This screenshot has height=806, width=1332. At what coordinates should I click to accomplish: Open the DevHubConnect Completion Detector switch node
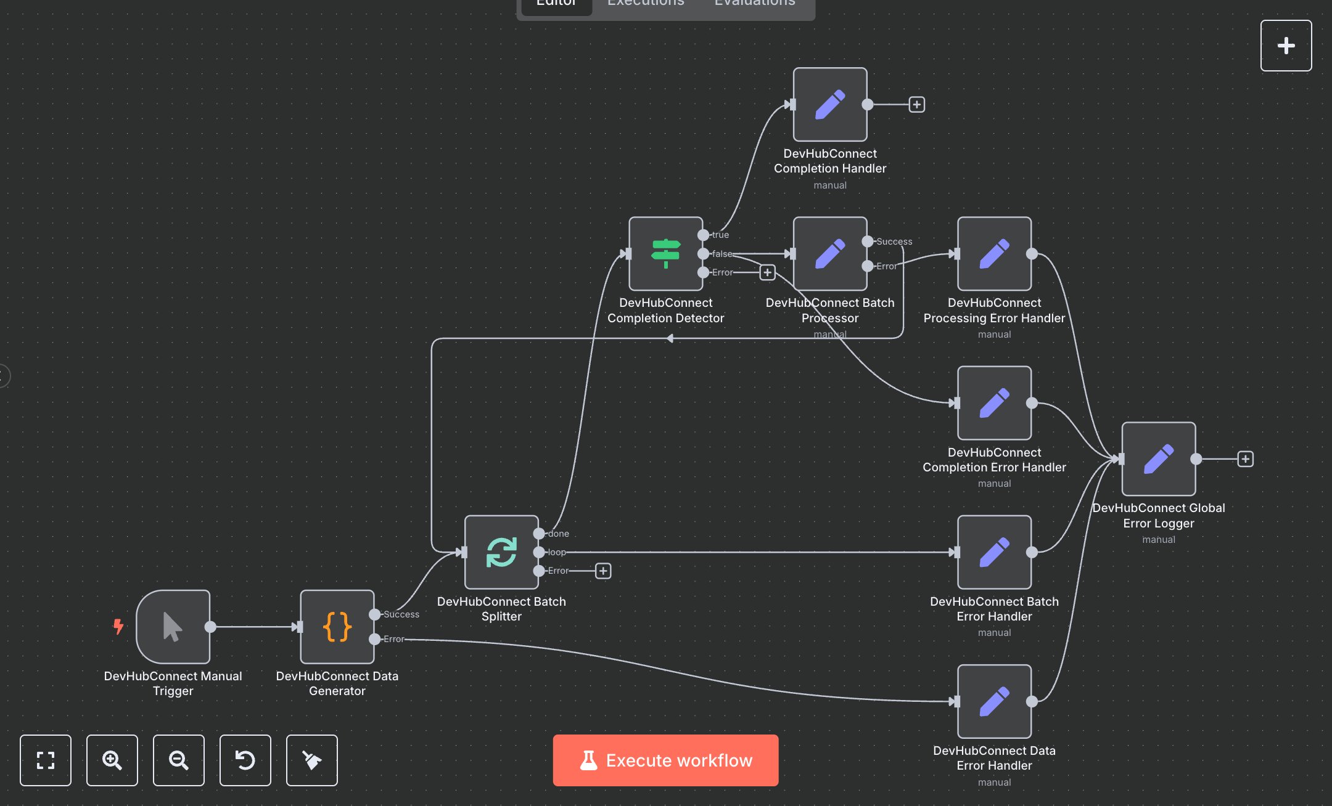click(x=665, y=254)
